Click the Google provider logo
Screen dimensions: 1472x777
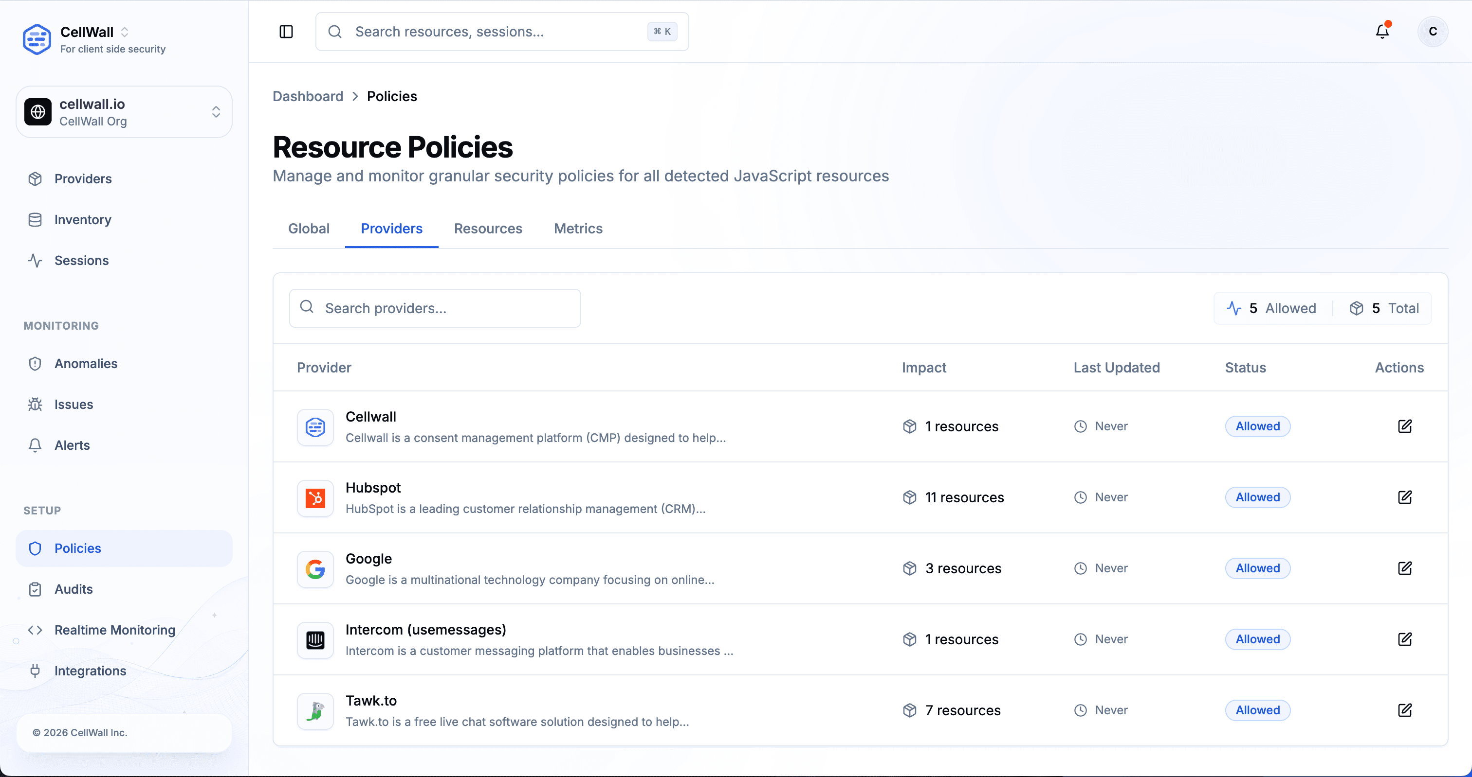pyautogui.click(x=315, y=568)
